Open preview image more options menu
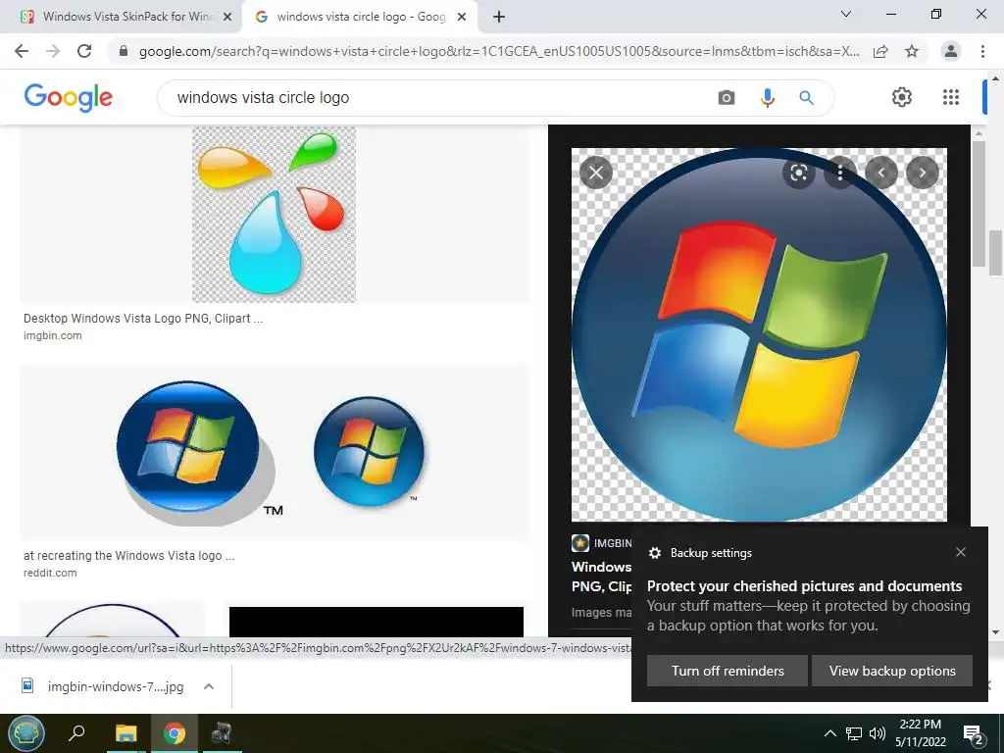The width and height of the screenshot is (1004, 753). click(x=840, y=173)
